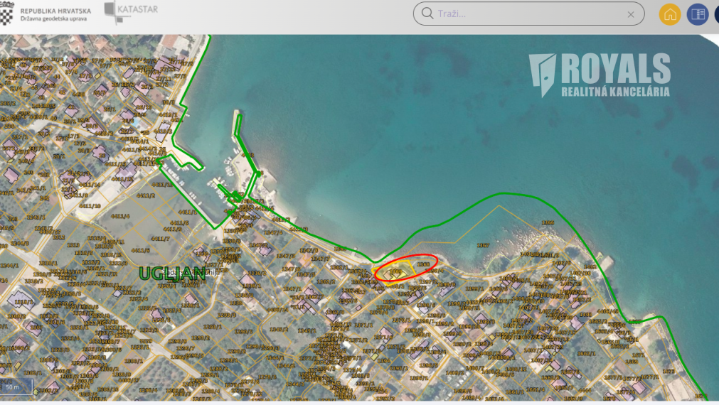Open the blue side panel button
This screenshot has height=405, width=719.
698,14
